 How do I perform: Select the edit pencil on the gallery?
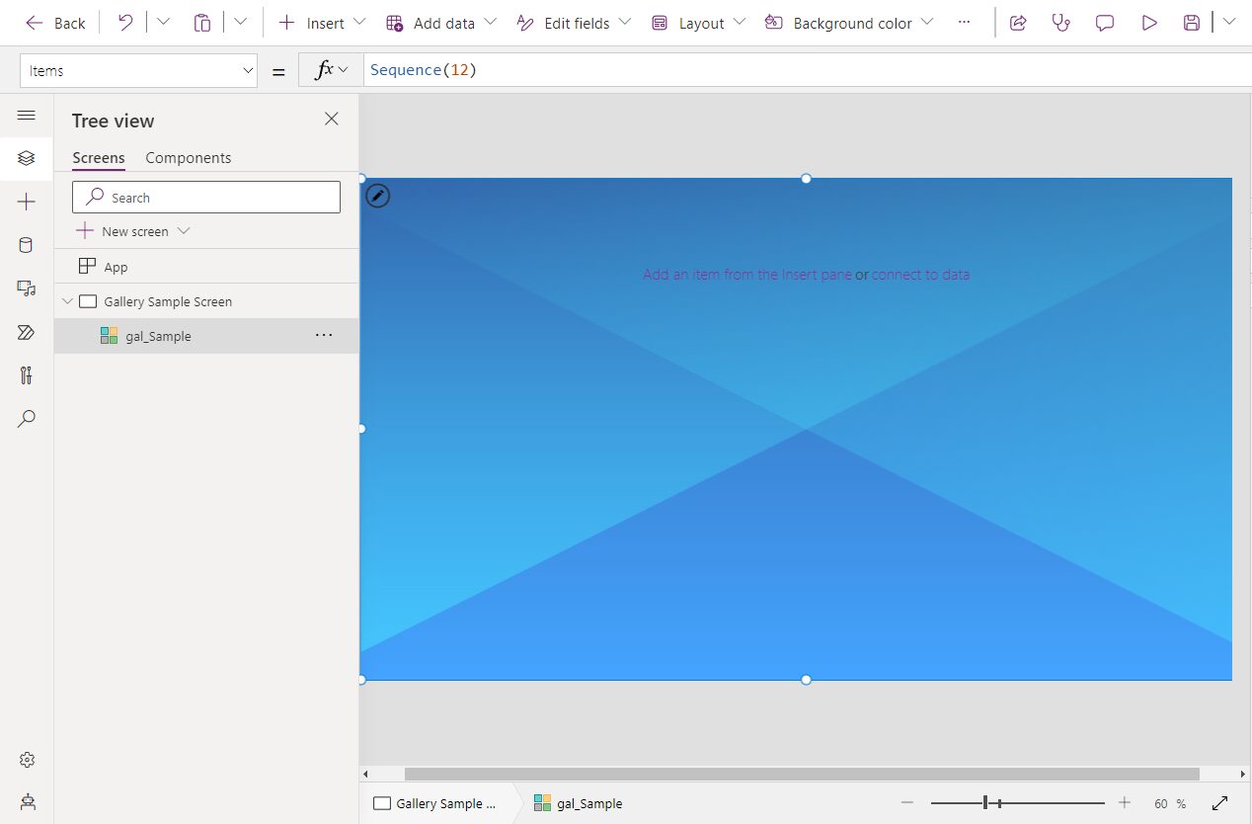377,196
